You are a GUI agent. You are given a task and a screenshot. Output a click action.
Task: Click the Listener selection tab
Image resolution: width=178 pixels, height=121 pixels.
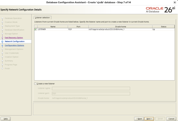tap(42, 18)
